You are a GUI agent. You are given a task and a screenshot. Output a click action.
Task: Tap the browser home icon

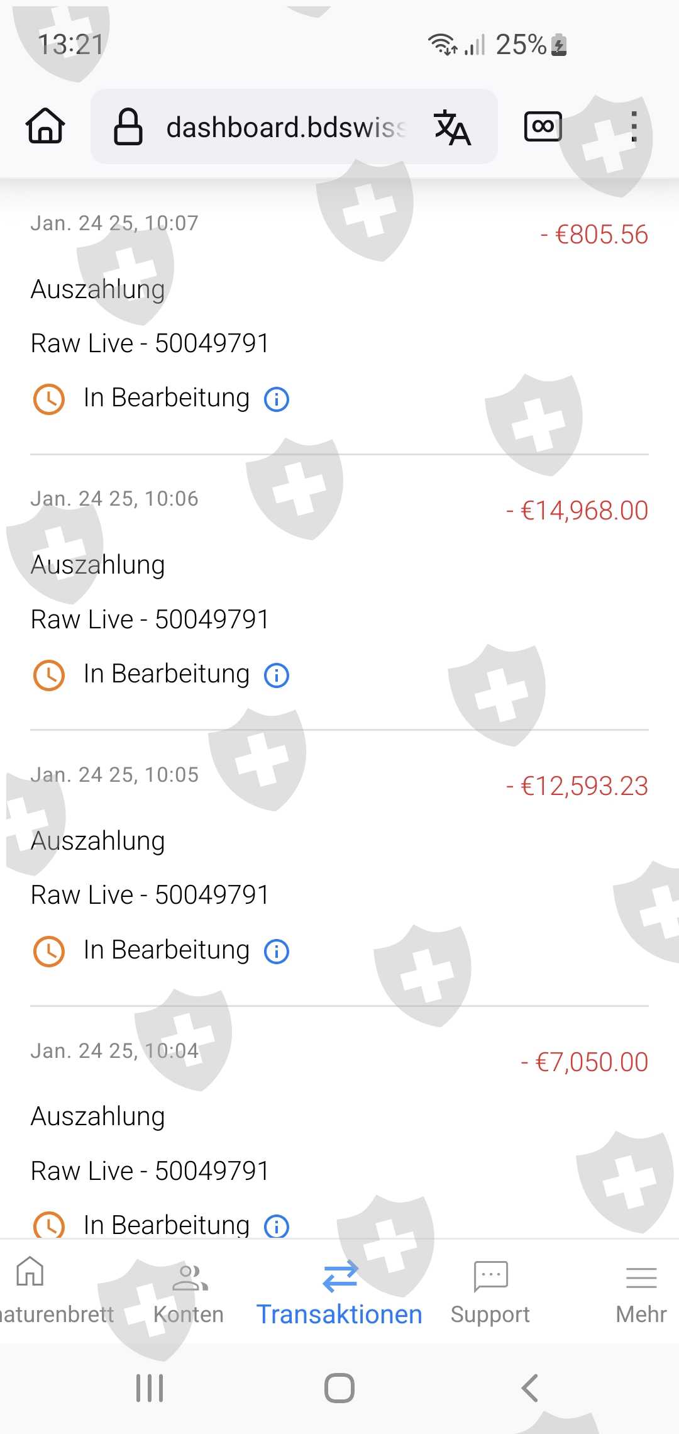tap(45, 126)
